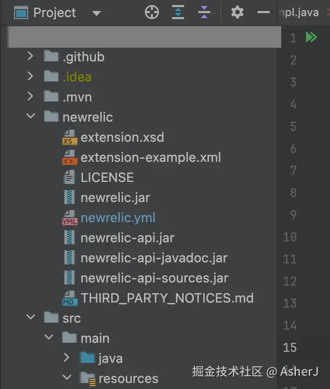330x389 pixels.
Task: Click the resources folder icon
Action: [x=88, y=378]
